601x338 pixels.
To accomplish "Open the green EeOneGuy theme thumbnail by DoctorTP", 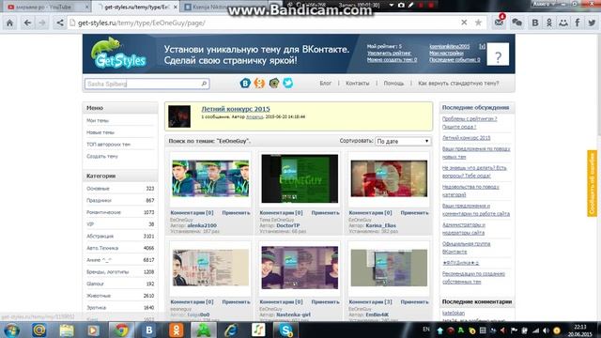I will click(300, 178).
